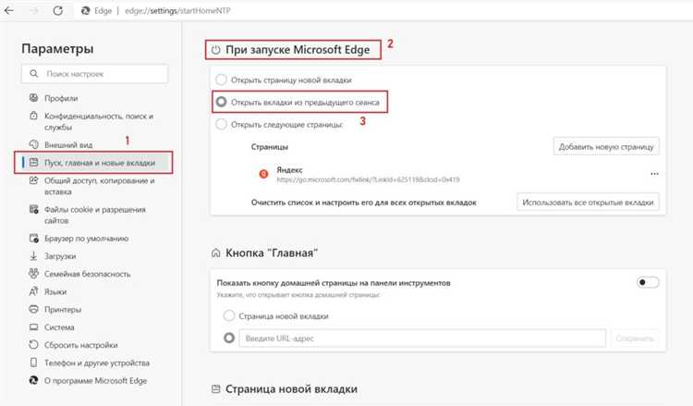Screen dimensions: 693x406
Task: Open Конфиденциальность, поиск и службы section
Action: [x=99, y=121]
